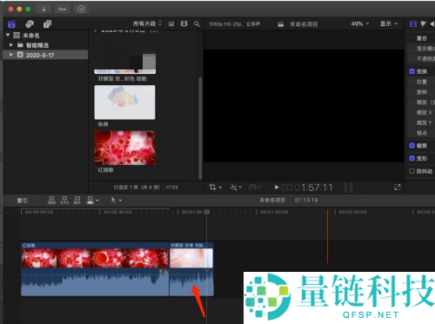Enter full screen viewer mode

398,188
